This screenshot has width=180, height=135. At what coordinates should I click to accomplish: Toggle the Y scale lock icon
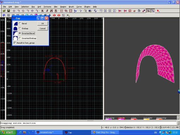coord(110,11)
